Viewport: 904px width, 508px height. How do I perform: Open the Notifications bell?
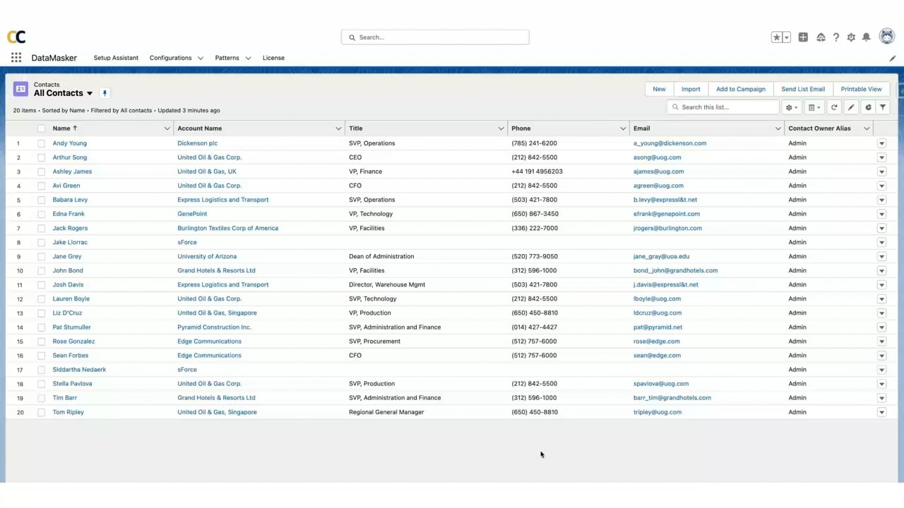(x=867, y=37)
